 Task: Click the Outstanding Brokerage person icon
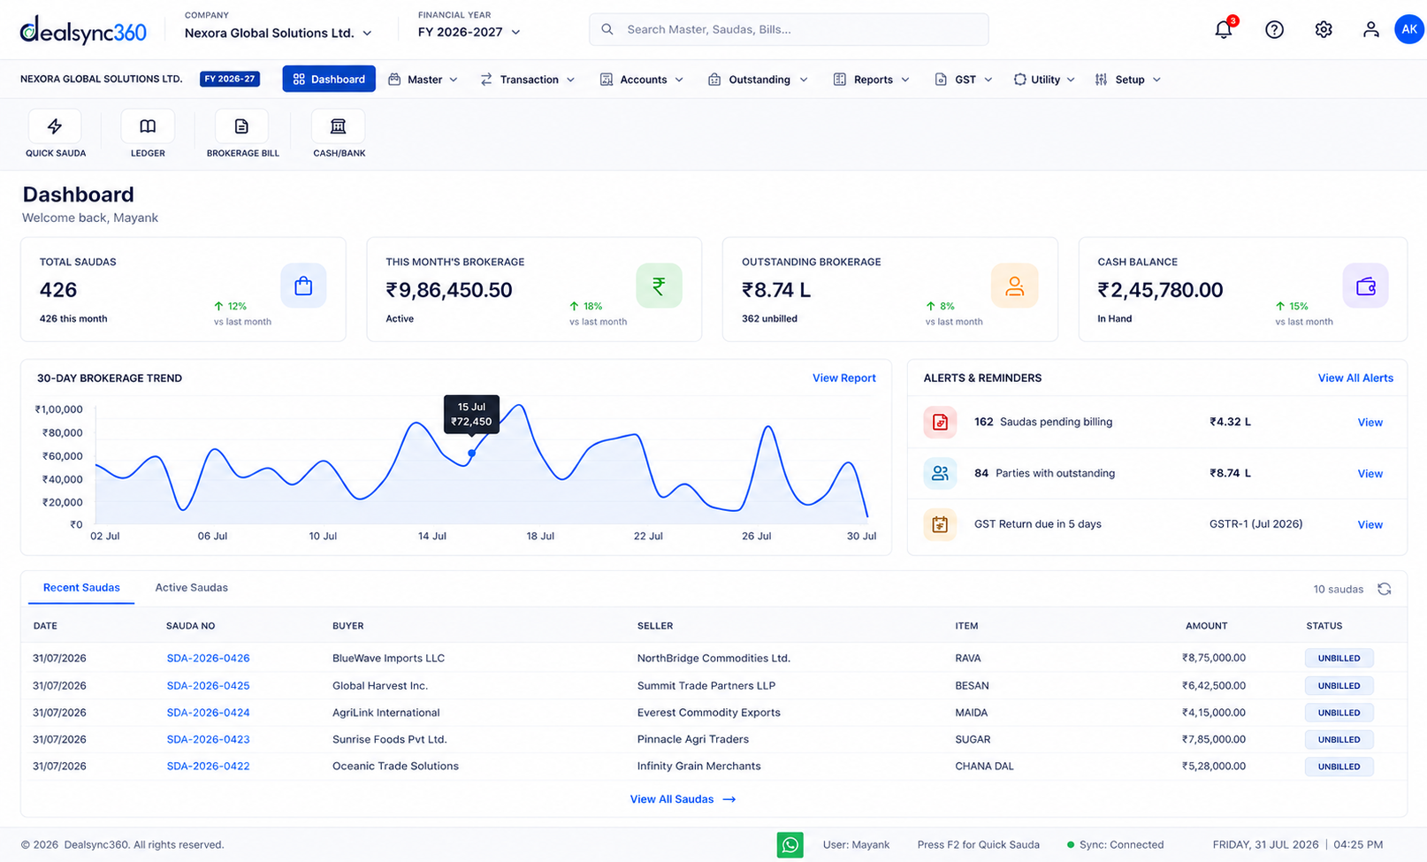tap(1014, 286)
